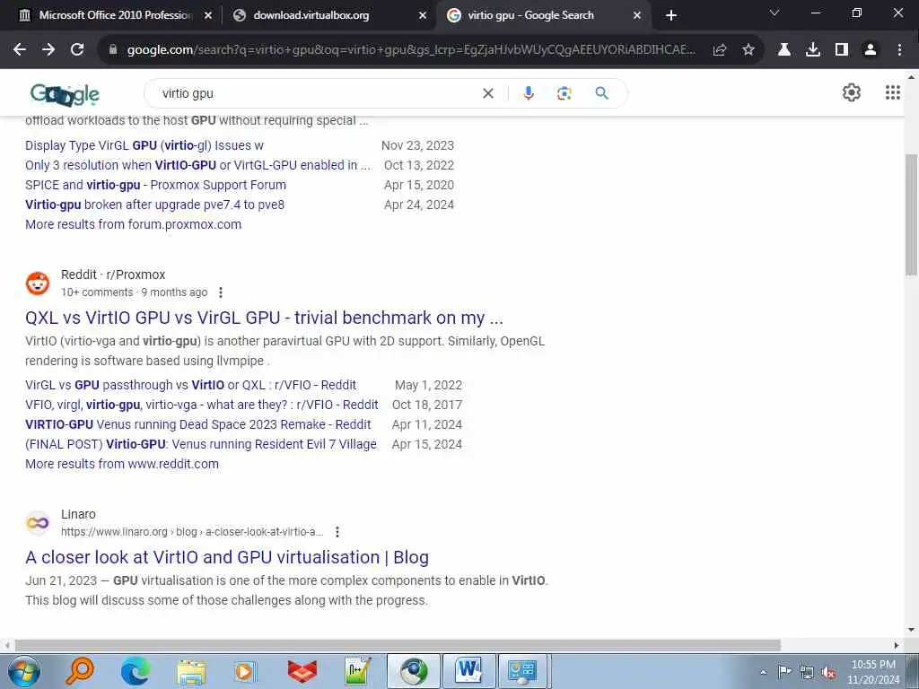Show hidden system tray icons
This screenshot has width=919, height=689.
point(763,673)
